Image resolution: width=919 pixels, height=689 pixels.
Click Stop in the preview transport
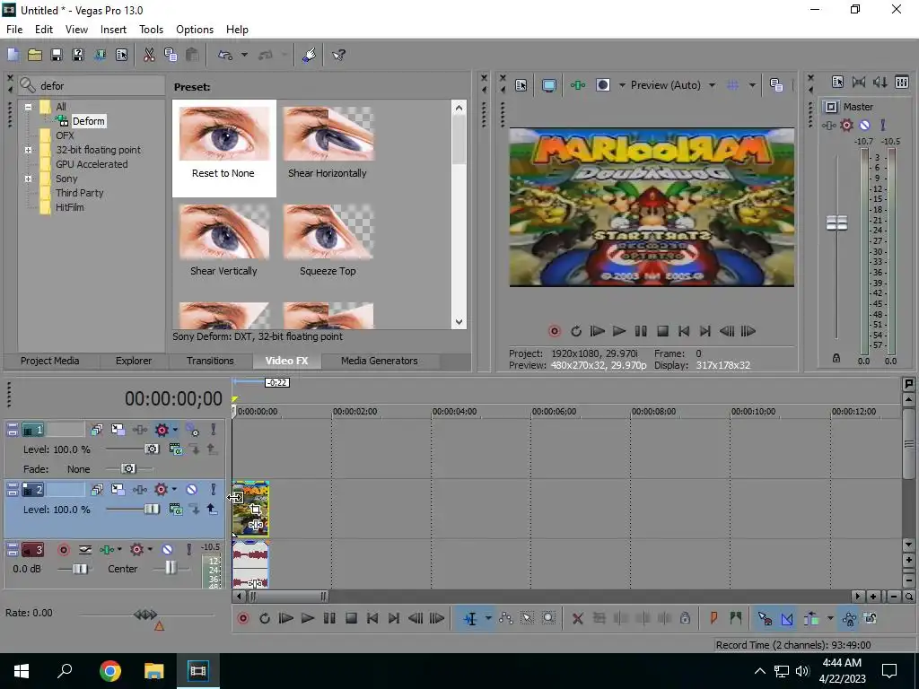click(662, 331)
